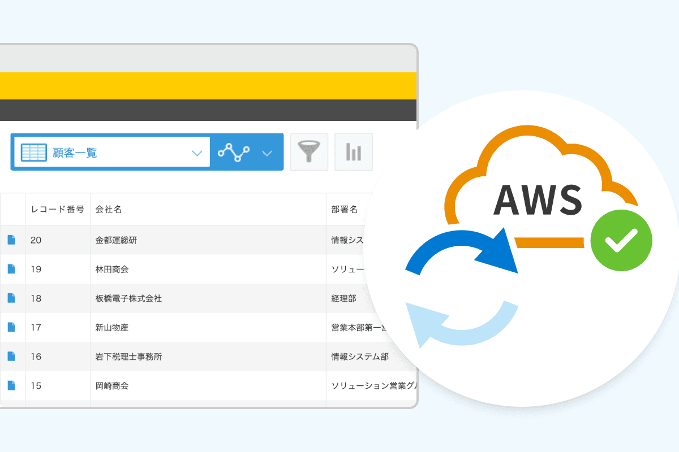This screenshot has width=679, height=452.
Task: Click the light blue sync arrow
Action: 462,324
